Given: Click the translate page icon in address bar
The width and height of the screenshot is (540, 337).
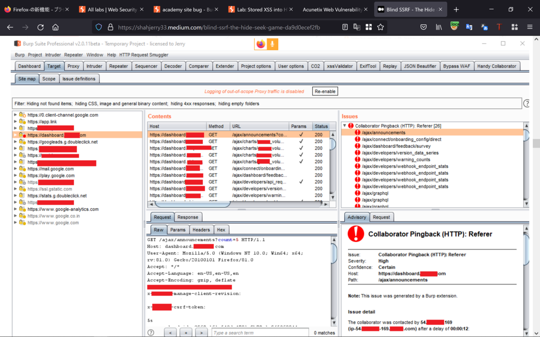Looking at the screenshot, I should tap(357, 27).
